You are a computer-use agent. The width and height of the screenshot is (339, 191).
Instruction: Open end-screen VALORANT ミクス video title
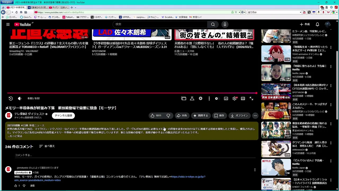pyautogui.click(x=48, y=45)
